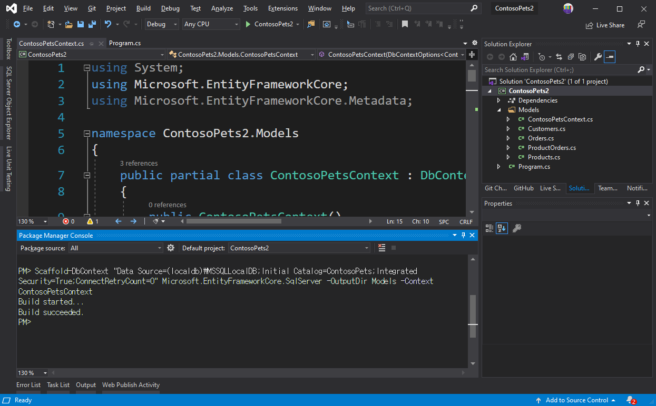Open the vertical SQL Server Object Explorer tab

tap(8, 103)
